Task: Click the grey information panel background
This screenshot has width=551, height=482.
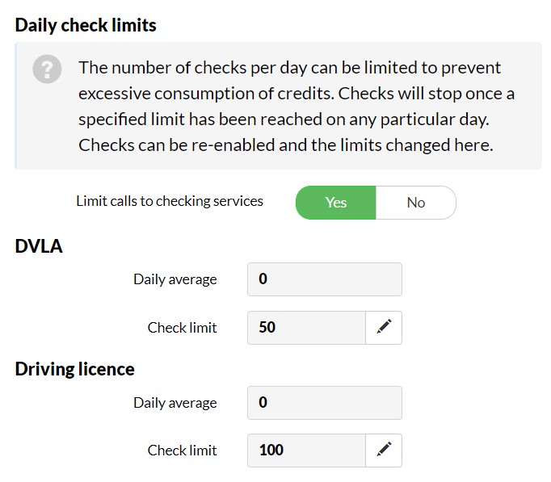Action: [x=278, y=105]
